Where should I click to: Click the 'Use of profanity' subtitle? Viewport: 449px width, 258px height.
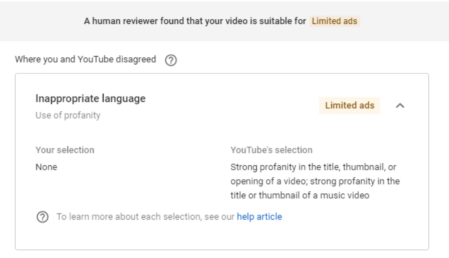click(x=68, y=115)
